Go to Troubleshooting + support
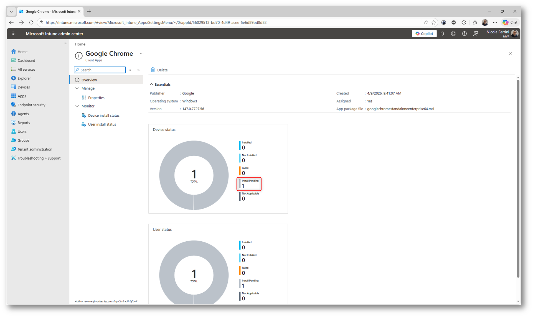The image size is (533, 317). click(39, 158)
